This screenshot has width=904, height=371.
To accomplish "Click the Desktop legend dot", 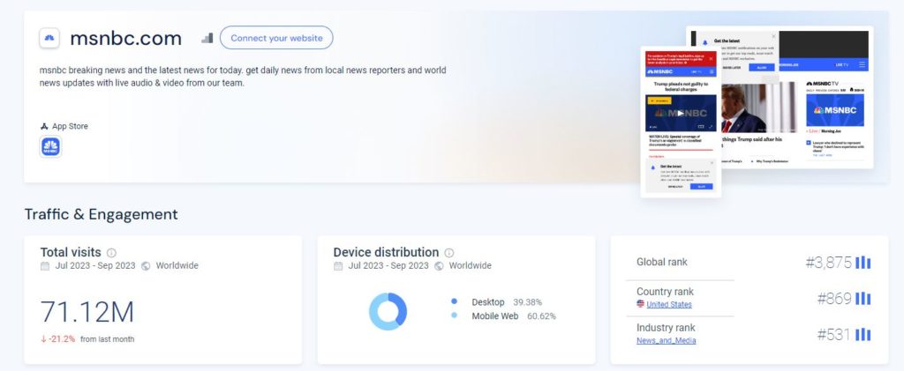I will [x=455, y=301].
